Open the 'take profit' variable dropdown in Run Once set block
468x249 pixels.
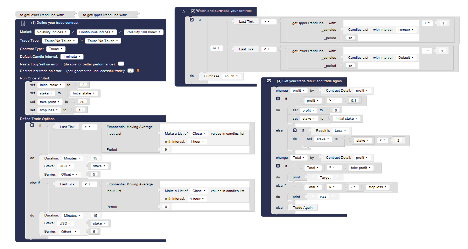50,102
